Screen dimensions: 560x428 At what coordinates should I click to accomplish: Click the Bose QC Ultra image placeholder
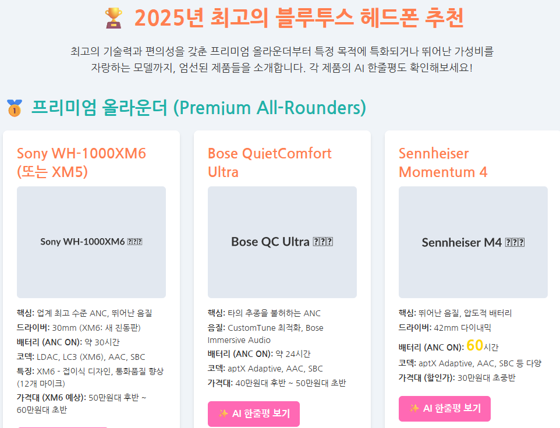[282, 242]
